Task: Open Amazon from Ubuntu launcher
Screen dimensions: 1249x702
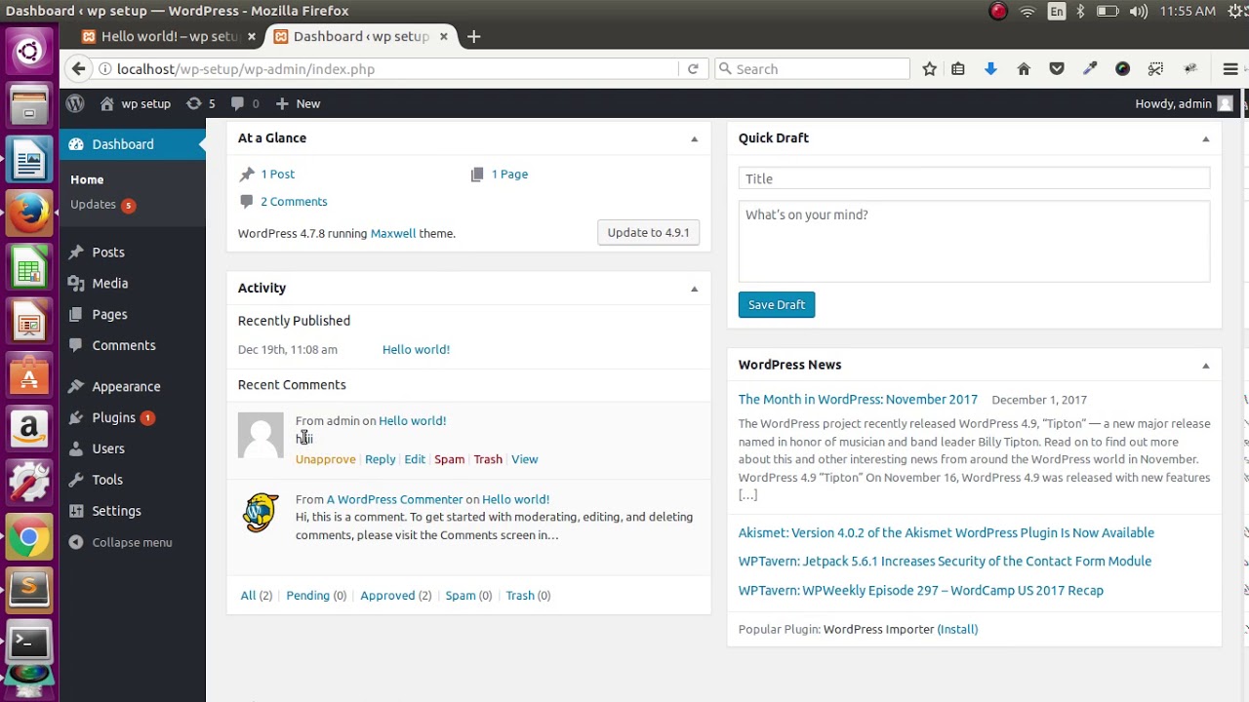Action: [x=29, y=428]
